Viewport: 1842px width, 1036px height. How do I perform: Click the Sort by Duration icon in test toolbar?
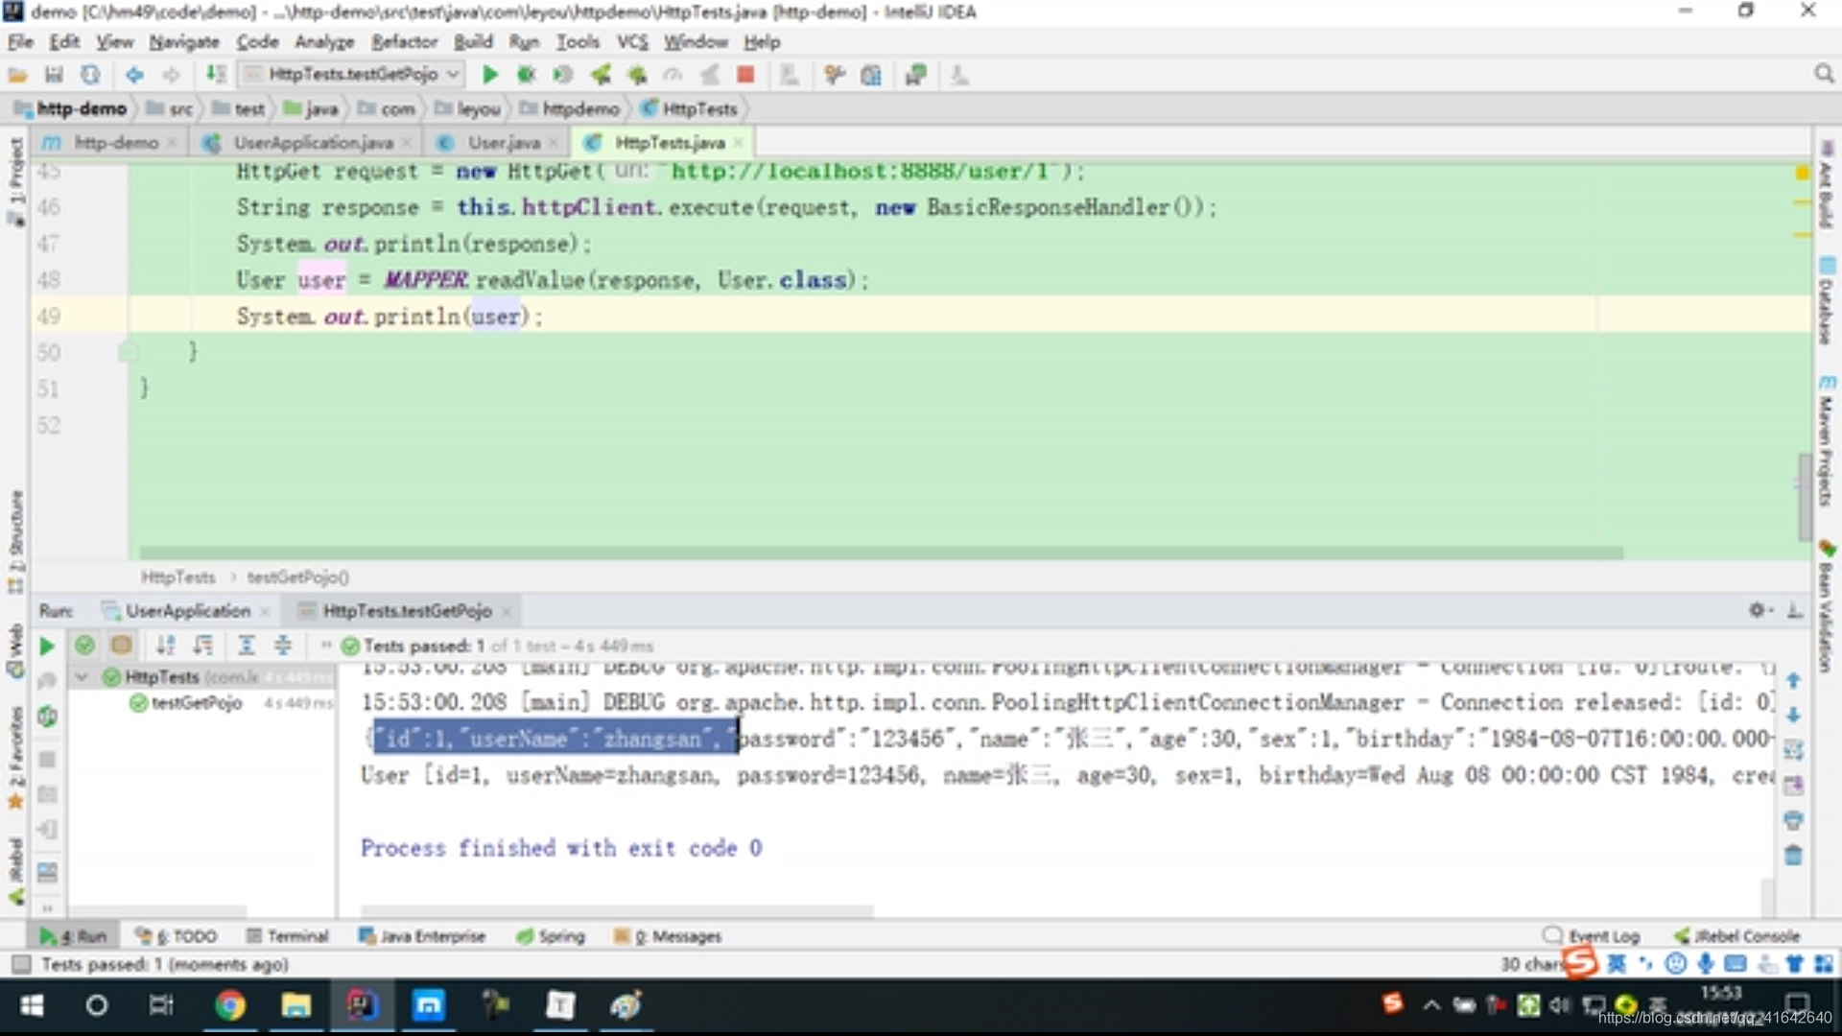pyautogui.click(x=203, y=646)
